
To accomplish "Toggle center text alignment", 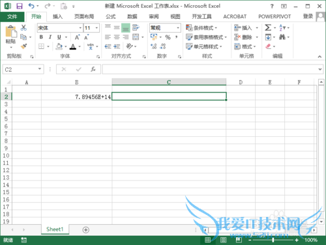I will [x=117, y=37].
